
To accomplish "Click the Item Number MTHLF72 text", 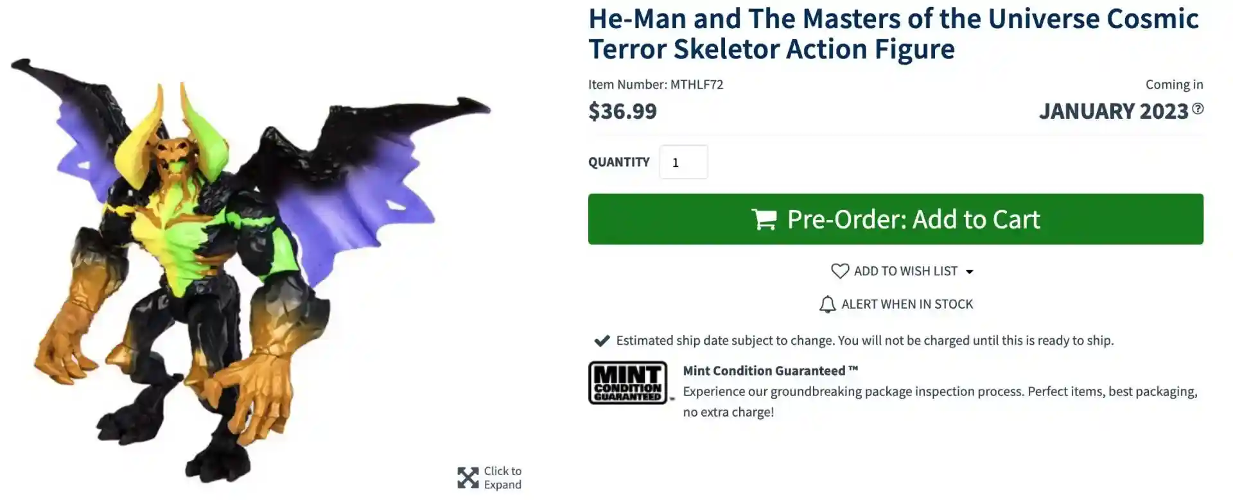I will tap(655, 85).
